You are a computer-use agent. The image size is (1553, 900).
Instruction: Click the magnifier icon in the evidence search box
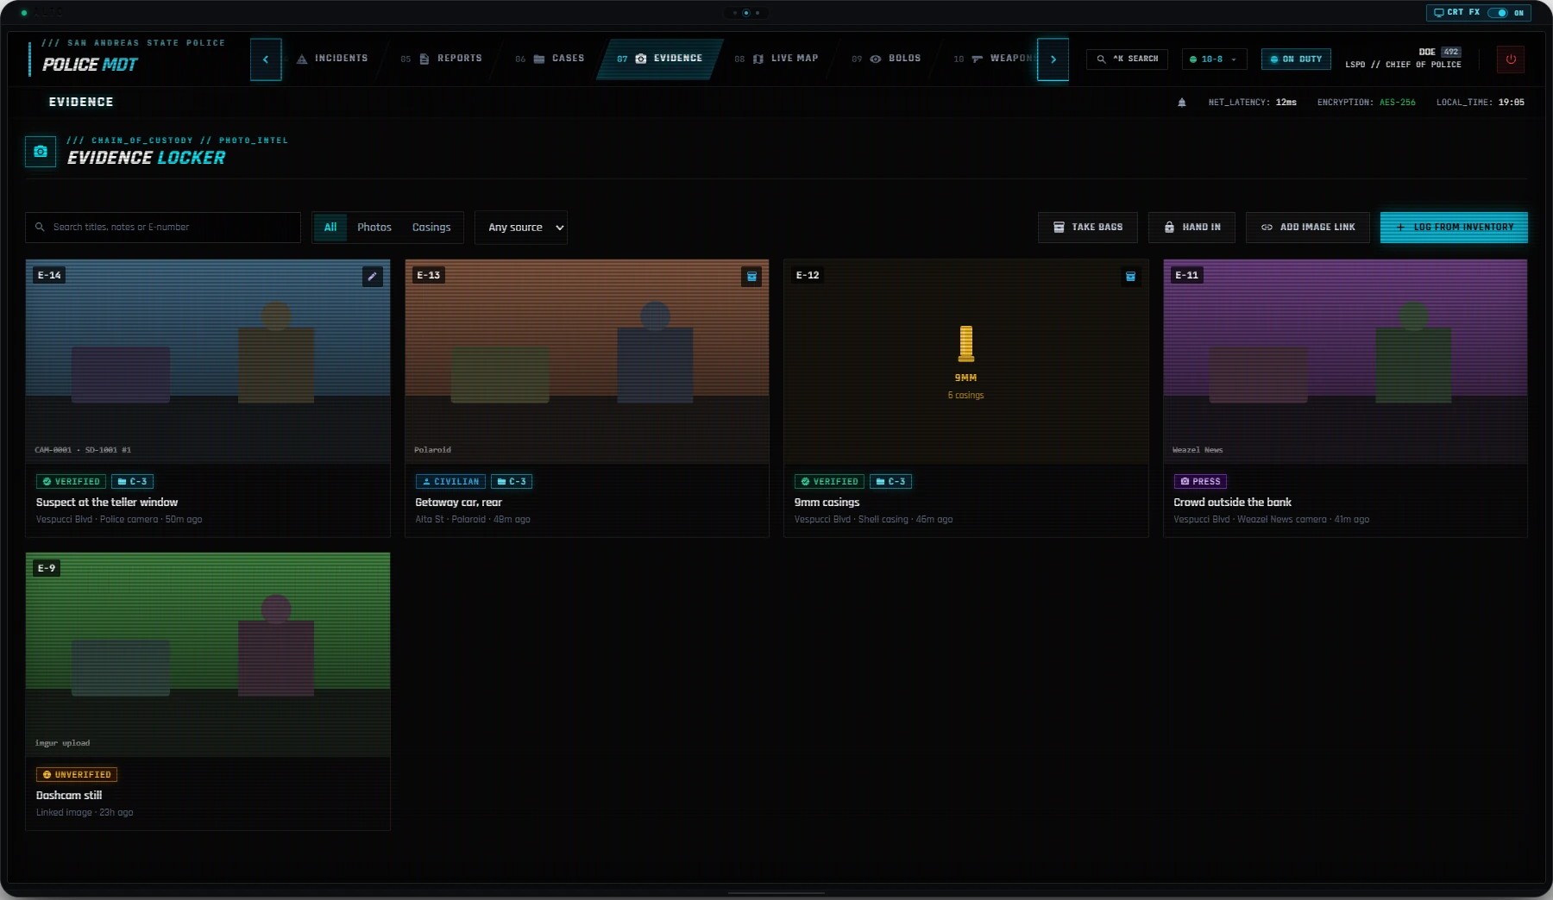click(x=40, y=228)
